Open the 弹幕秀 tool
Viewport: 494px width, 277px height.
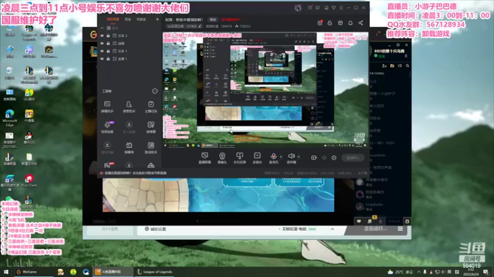[x=129, y=148]
